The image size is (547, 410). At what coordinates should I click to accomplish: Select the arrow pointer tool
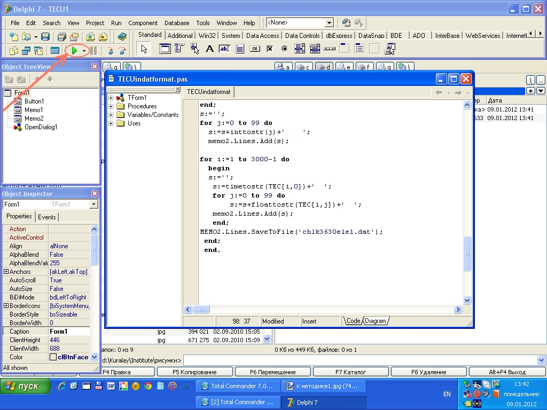click(143, 49)
